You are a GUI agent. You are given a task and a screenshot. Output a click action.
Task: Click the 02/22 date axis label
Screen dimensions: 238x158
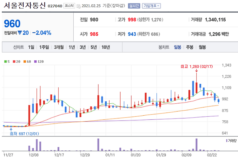point(212,155)
